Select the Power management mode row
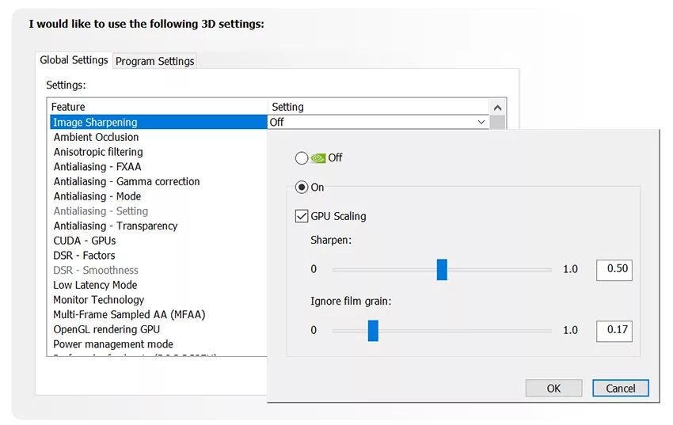Image resolution: width=673 pixels, height=425 pixels. pyautogui.click(x=112, y=344)
